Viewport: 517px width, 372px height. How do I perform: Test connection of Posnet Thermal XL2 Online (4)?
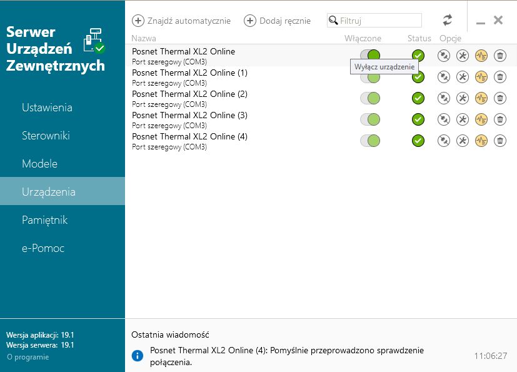pyautogui.click(x=443, y=141)
